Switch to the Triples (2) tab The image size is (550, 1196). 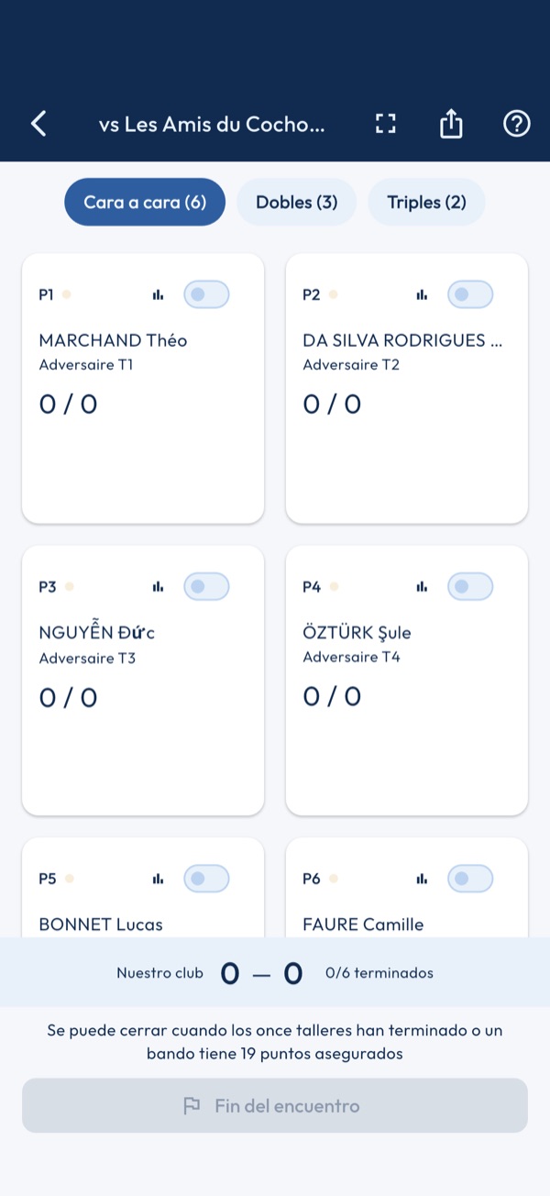(x=426, y=202)
